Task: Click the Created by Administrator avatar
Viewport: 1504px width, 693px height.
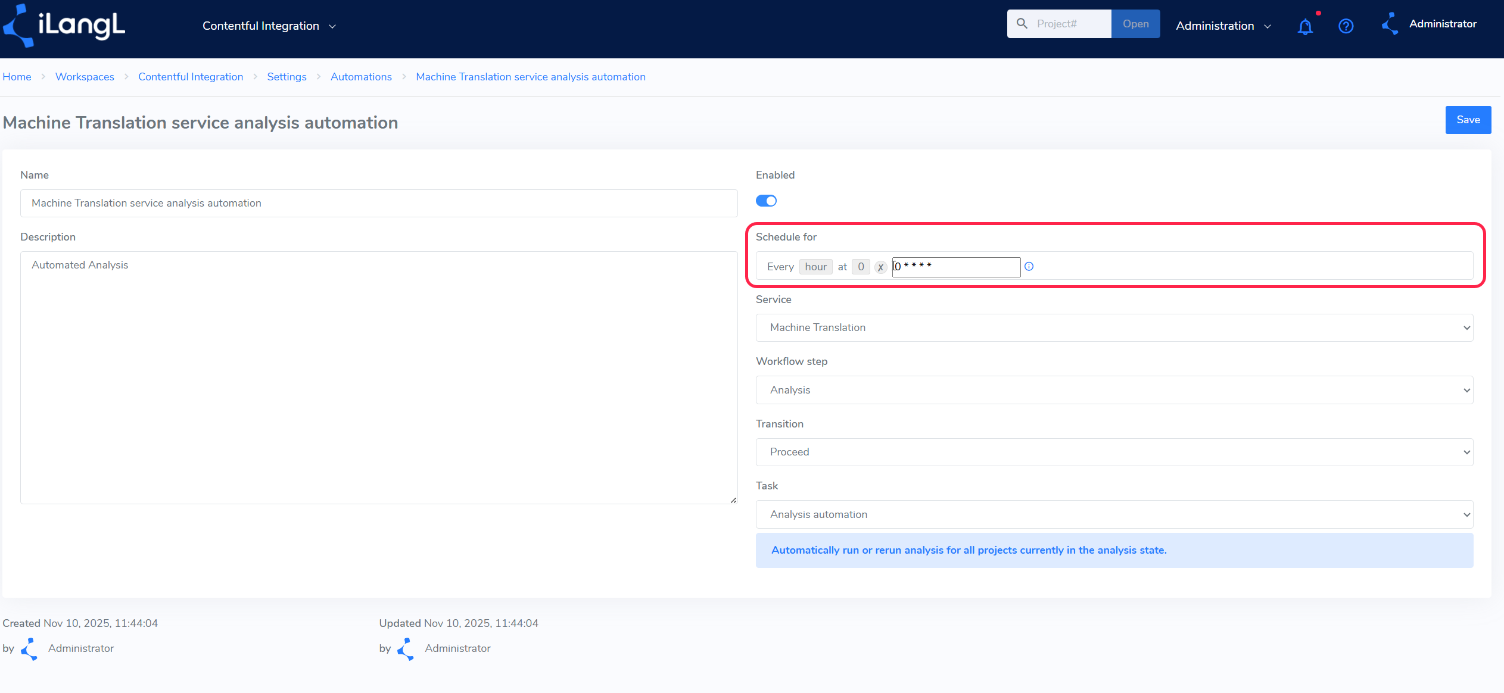Action: tap(29, 648)
